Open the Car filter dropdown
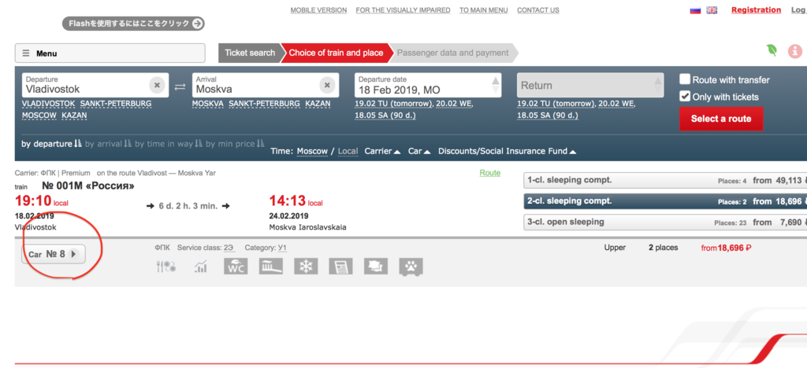The height and width of the screenshot is (368, 807). point(419,151)
